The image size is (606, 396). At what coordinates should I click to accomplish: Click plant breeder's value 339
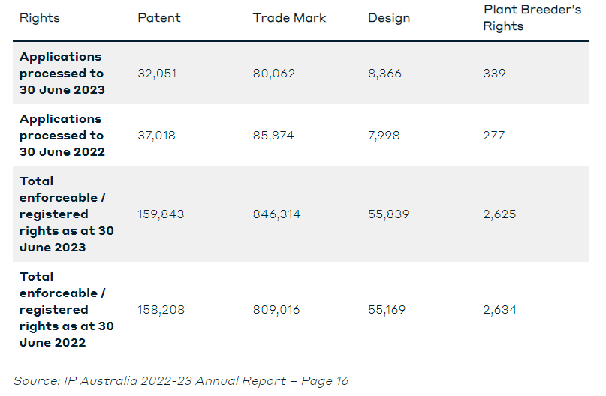point(494,73)
